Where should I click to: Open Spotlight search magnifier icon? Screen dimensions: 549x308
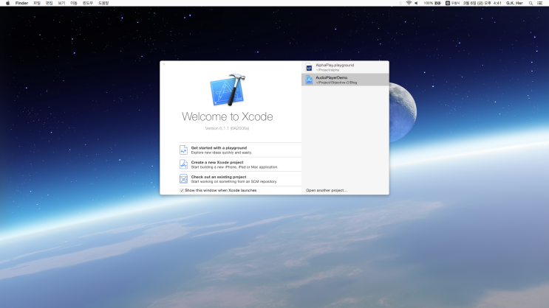pos(531,3)
